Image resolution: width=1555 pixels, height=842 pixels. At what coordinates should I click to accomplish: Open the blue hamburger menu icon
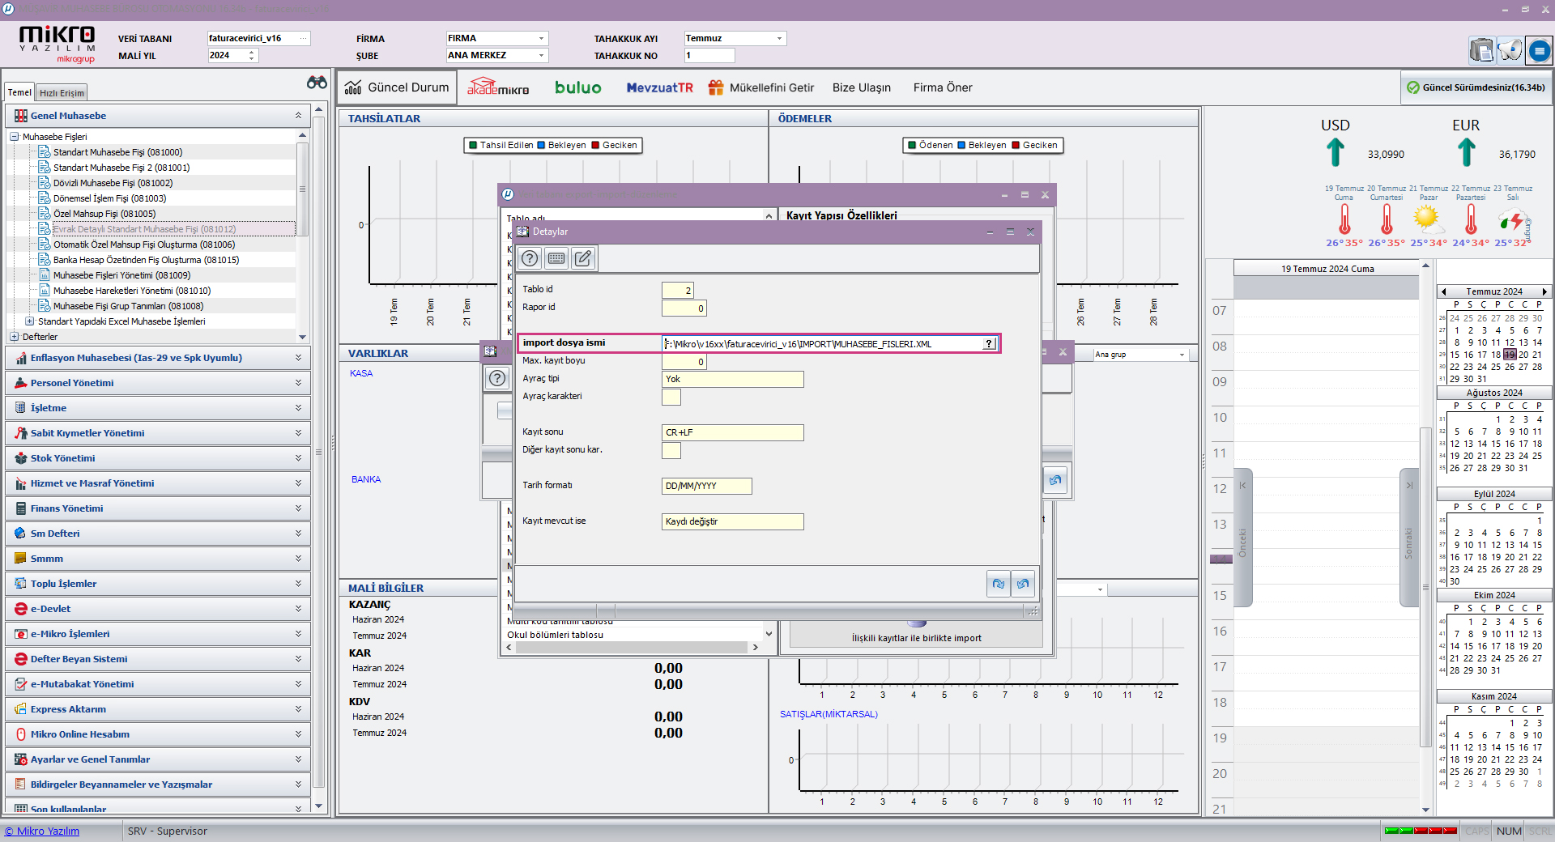coord(1539,51)
